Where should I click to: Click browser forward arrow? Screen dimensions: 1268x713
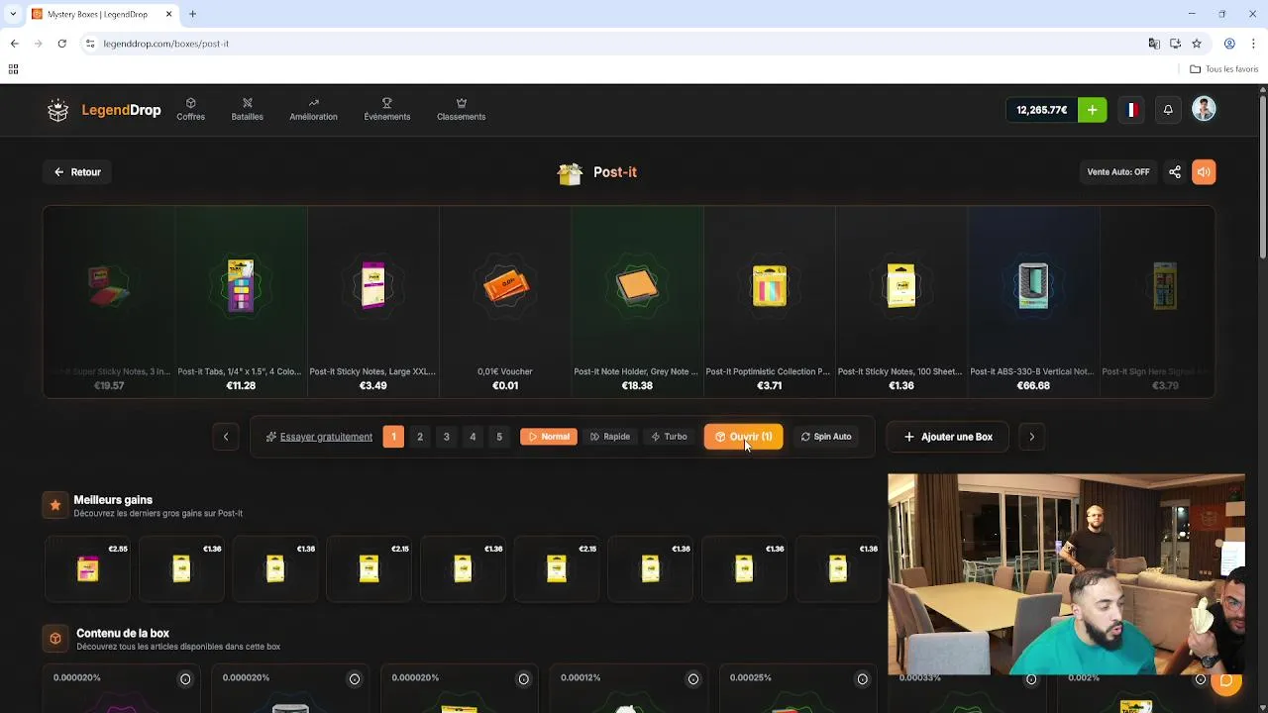[x=38, y=44]
